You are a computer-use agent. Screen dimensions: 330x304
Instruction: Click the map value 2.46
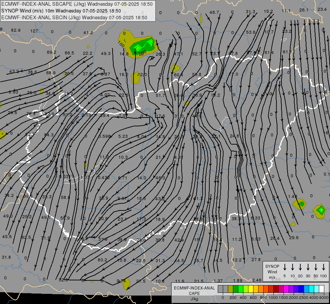click(257, 280)
